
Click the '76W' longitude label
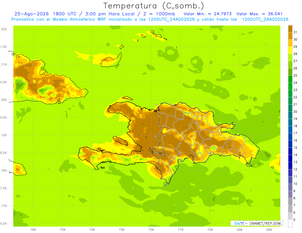(33, 229)
